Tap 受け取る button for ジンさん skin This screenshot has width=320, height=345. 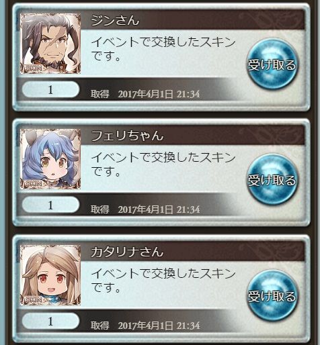point(272,64)
